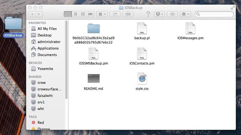Select the style.css file icon
Image resolution: width=241 pixels, height=135 pixels.
point(142,79)
